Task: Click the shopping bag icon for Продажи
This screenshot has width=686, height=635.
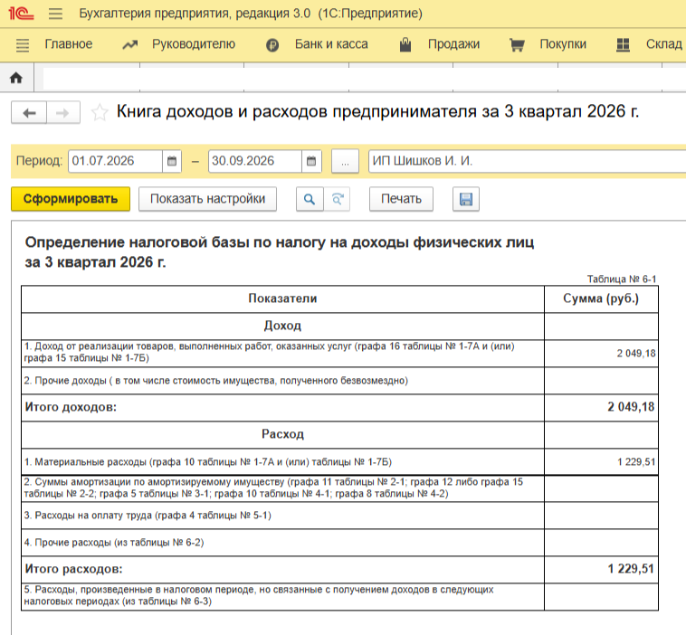Action: coord(405,44)
